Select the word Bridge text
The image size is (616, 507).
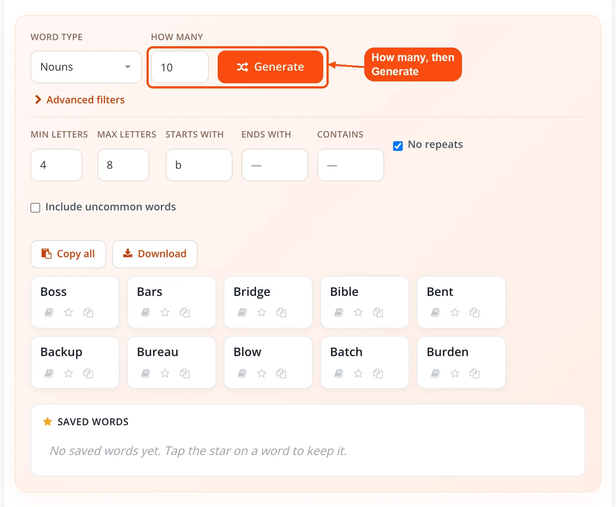click(252, 292)
